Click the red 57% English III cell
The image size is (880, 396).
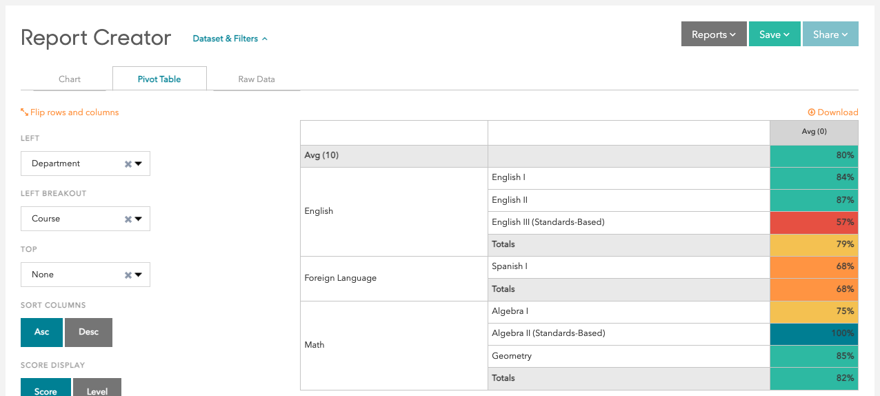tap(814, 222)
